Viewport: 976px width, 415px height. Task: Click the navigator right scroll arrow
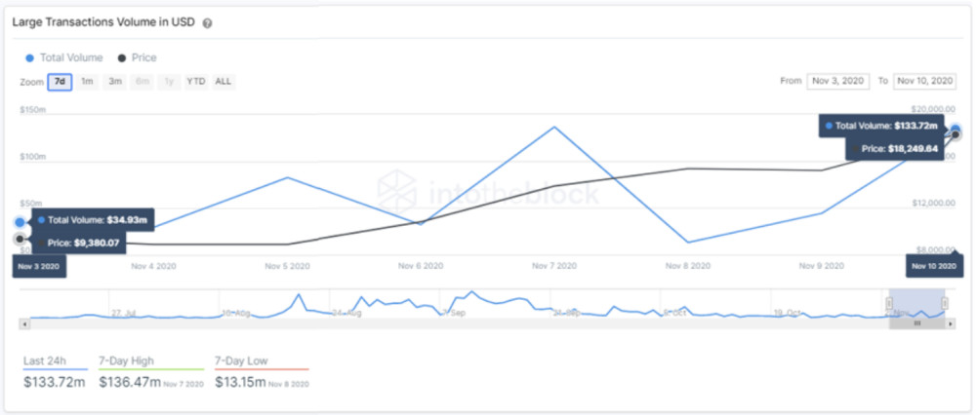pos(951,323)
